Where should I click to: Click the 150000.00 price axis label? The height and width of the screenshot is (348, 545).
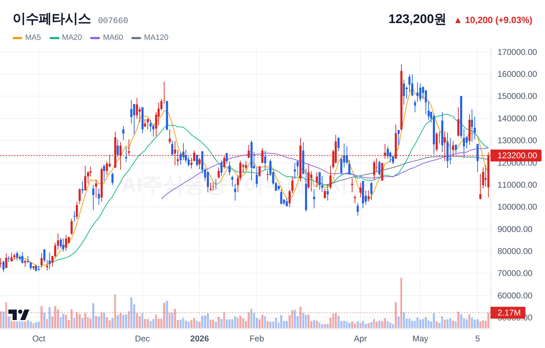517,96
